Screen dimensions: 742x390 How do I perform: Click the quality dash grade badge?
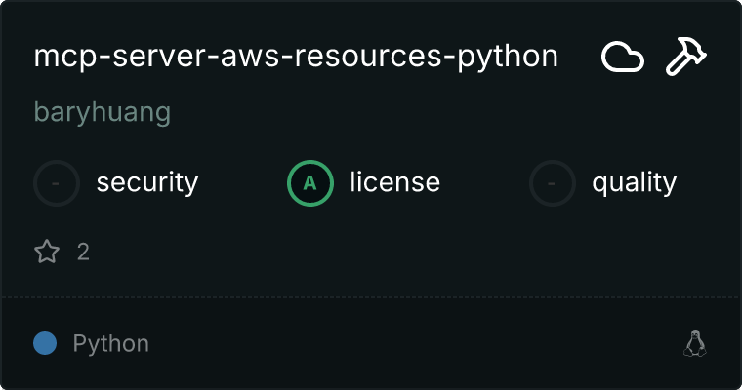coord(553,182)
